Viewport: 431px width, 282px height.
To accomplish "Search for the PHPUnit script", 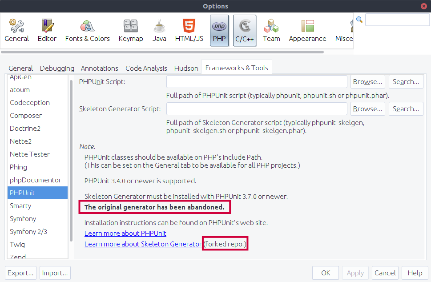I will tap(406, 82).
